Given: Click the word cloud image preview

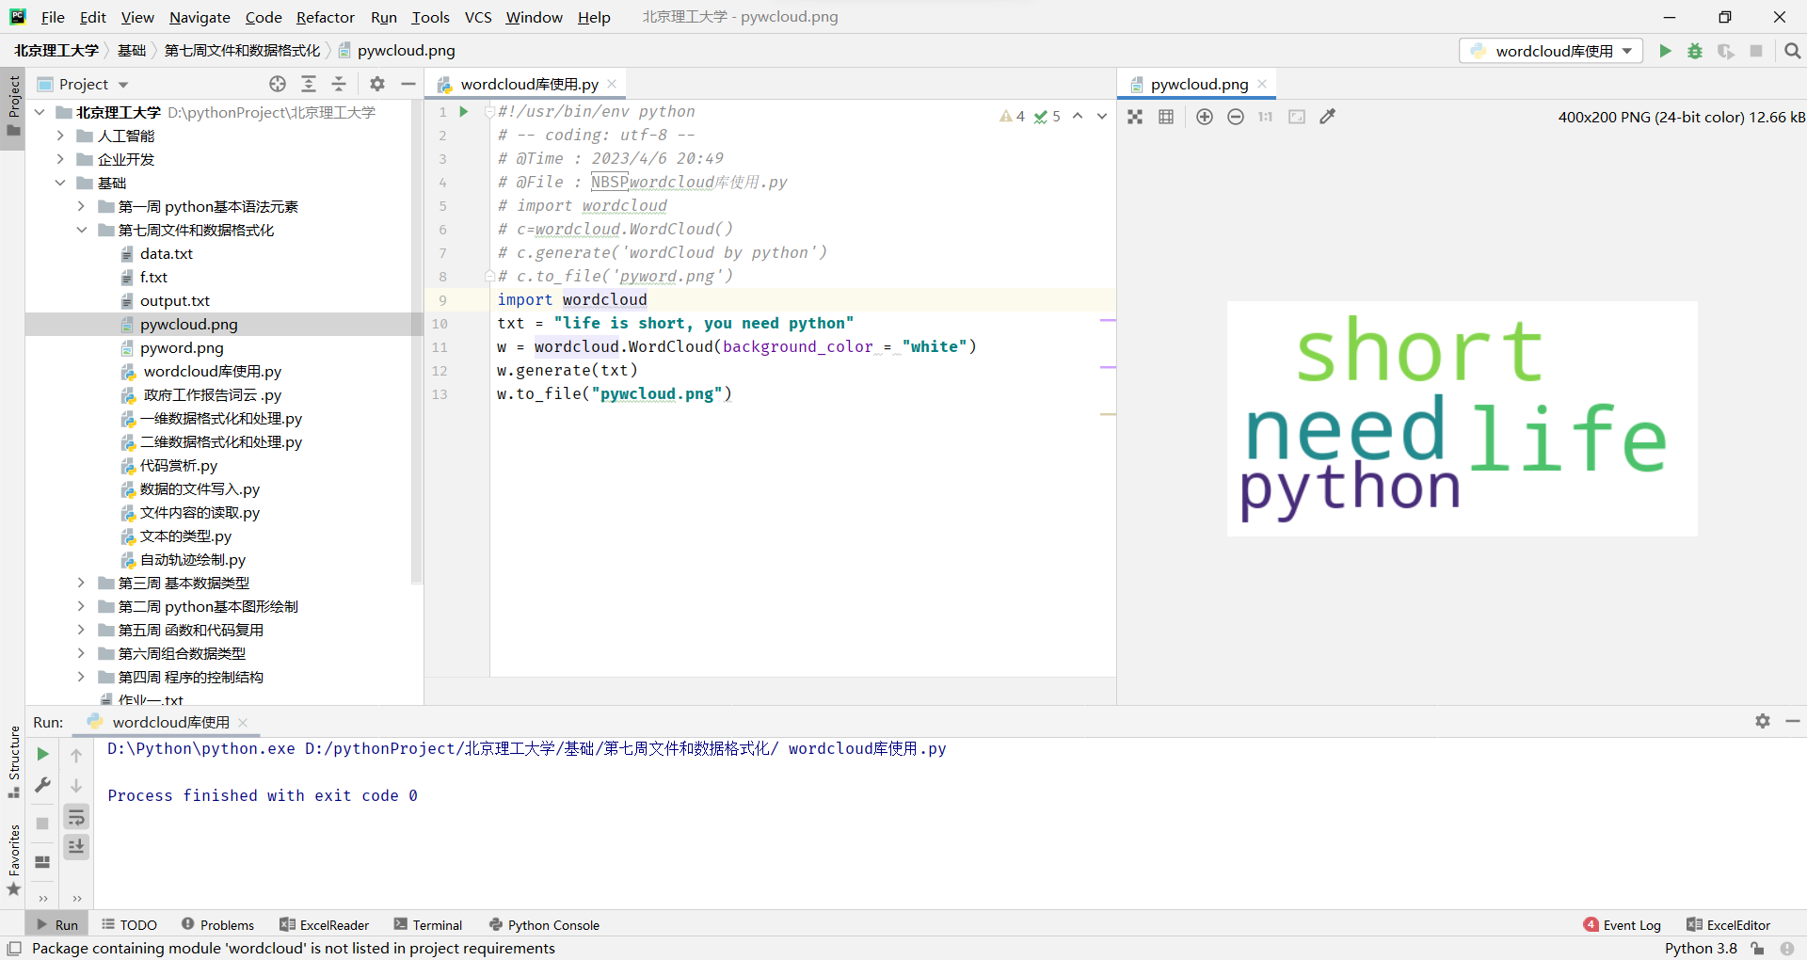Looking at the screenshot, I should tap(1462, 419).
